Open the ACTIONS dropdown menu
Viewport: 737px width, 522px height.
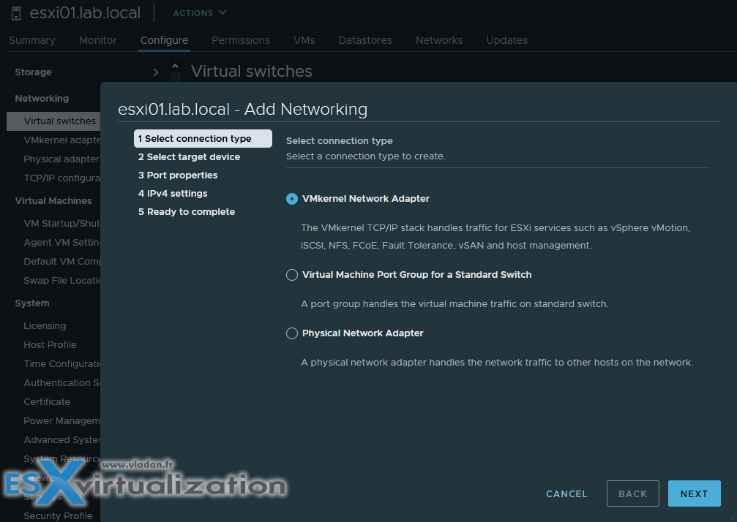pos(199,13)
